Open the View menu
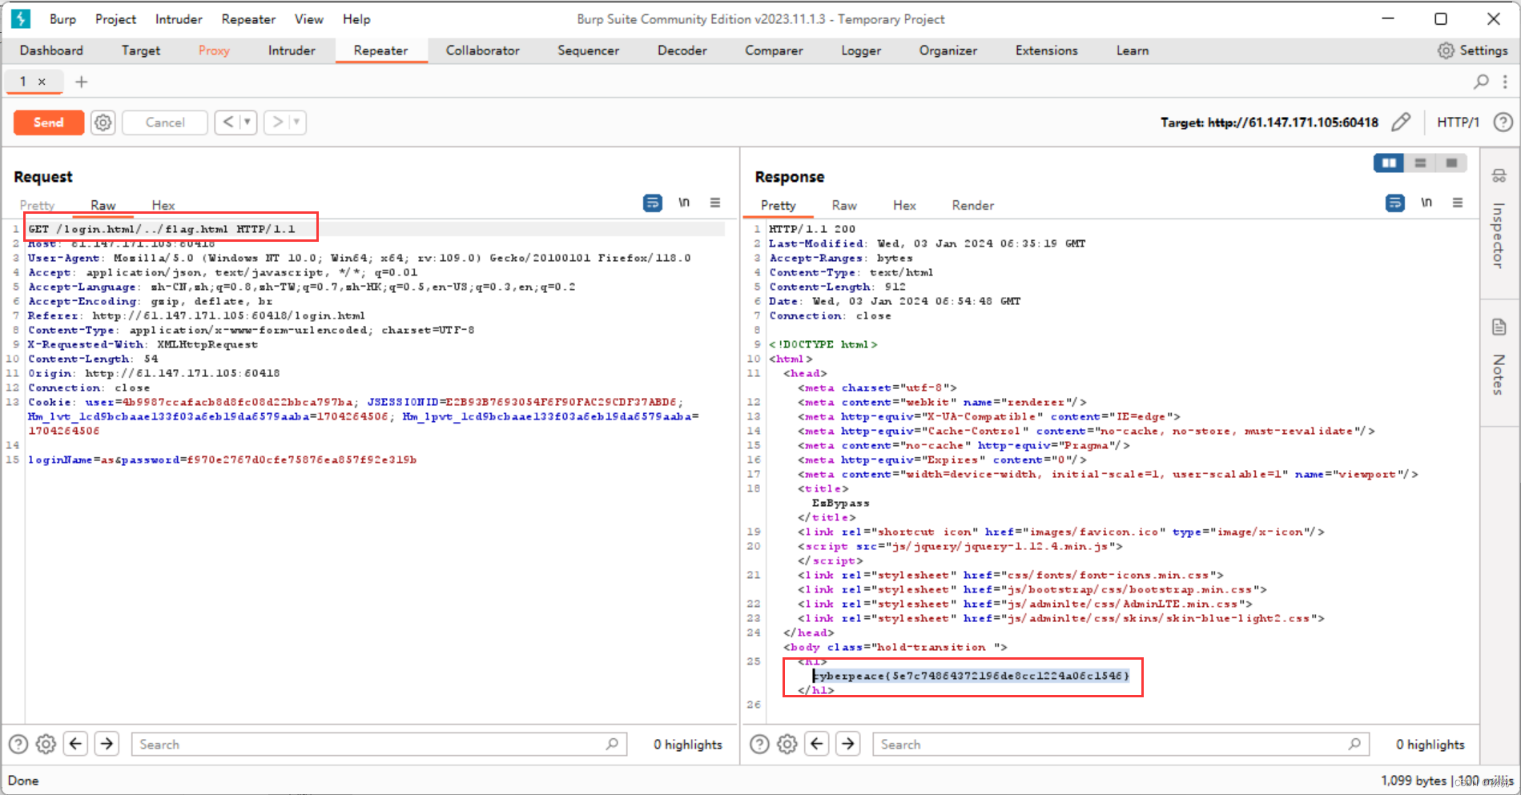 click(x=308, y=19)
